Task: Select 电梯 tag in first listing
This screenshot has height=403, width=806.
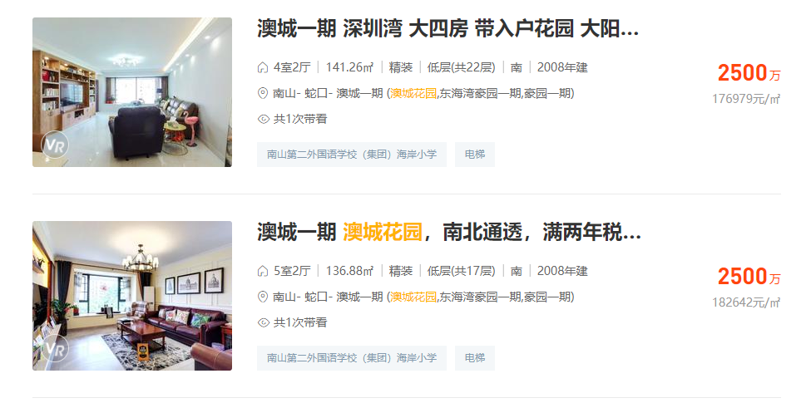Action: tap(474, 155)
